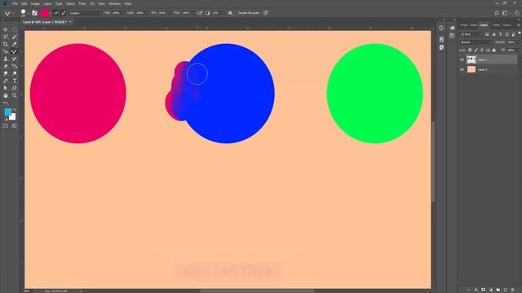Viewport: 522px width, 293px height.
Task: Toggle clean brush after each stroke
Action: point(64,13)
